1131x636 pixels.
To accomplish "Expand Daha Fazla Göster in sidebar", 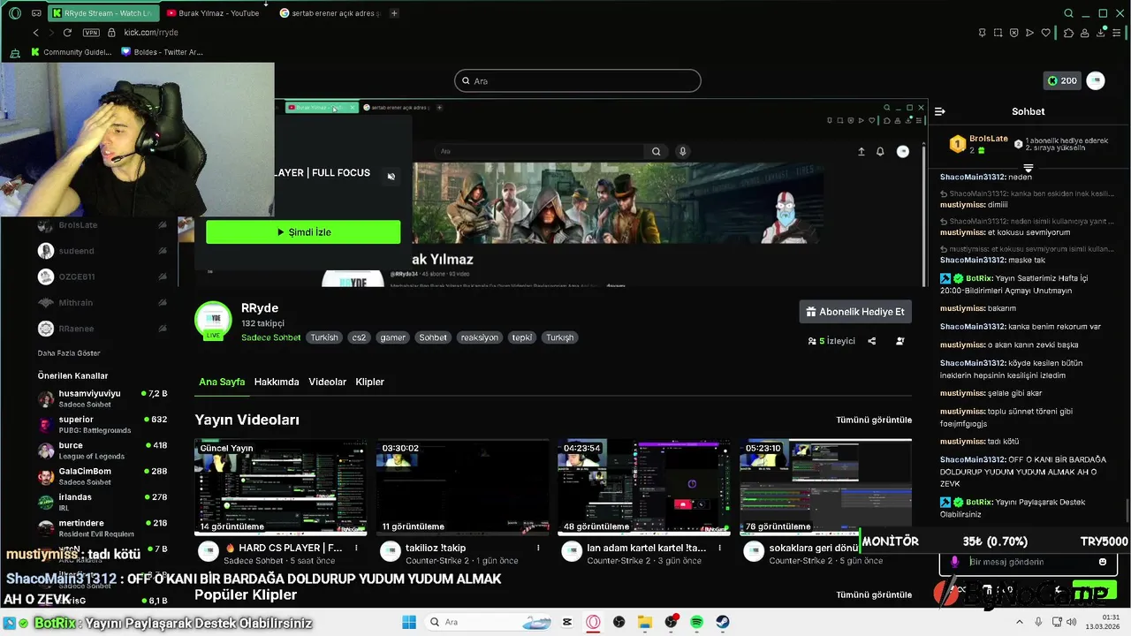I will [69, 353].
